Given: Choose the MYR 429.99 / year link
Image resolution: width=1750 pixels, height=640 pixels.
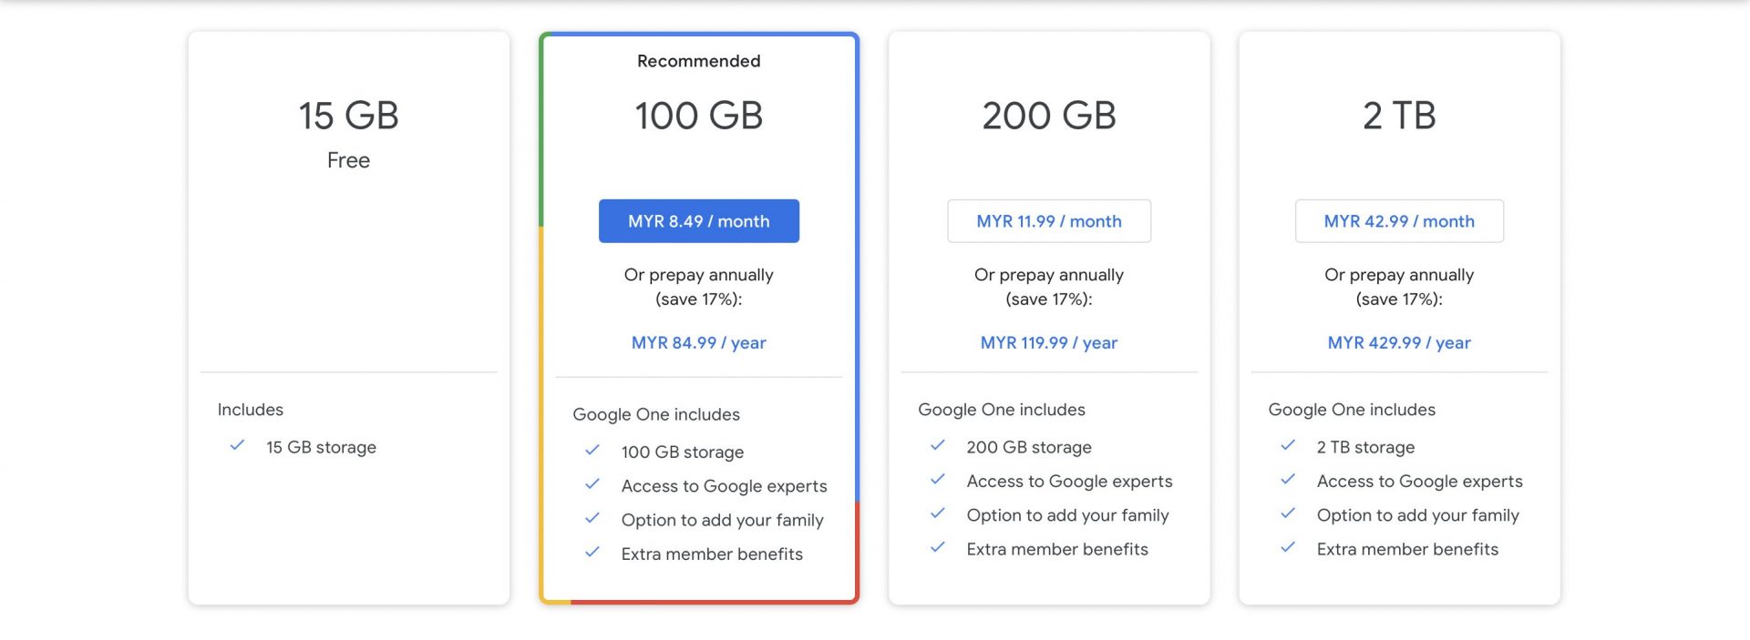Looking at the screenshot, I should point(1399,343).
